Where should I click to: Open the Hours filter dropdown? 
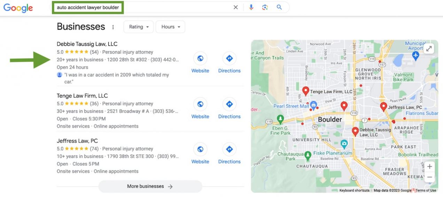[170, 27]
